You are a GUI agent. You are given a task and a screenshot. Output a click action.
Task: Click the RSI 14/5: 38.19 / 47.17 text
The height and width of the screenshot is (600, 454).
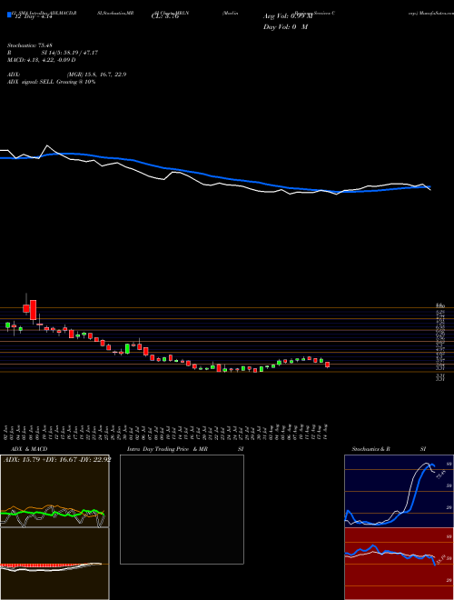(53, 53)
